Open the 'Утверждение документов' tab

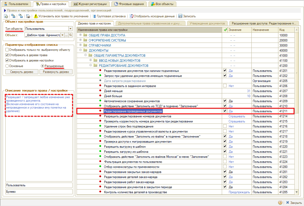coord(208,23)
